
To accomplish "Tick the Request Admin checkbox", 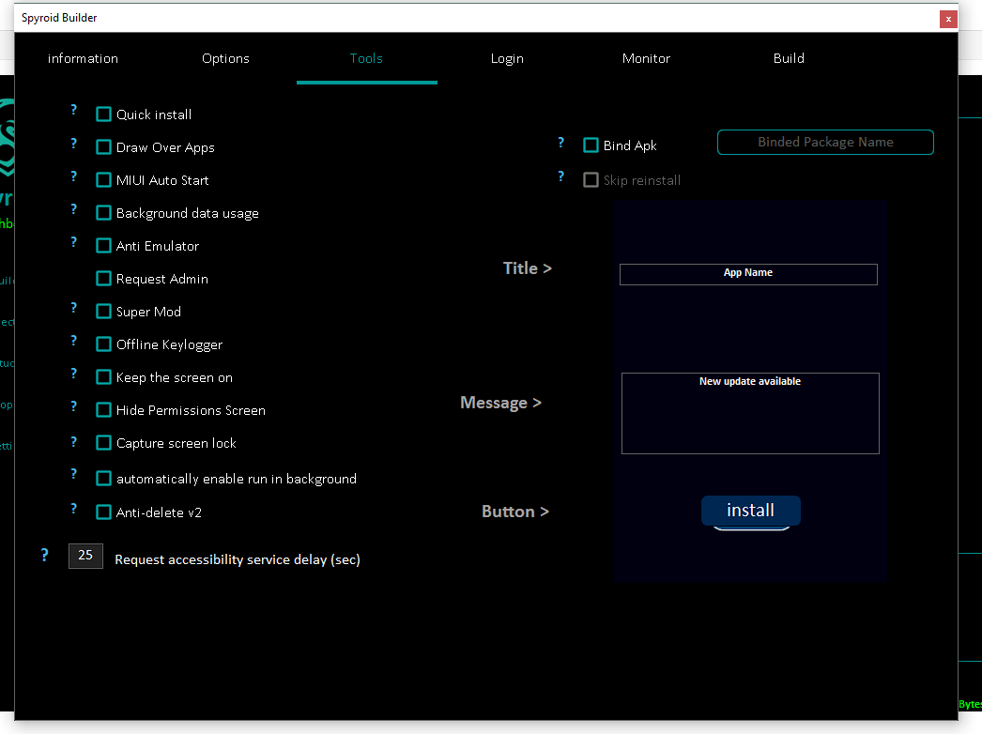I will coord(104,279).
